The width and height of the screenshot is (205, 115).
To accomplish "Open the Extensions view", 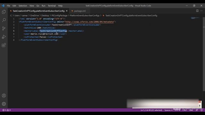I will click(x=4, y=45).
